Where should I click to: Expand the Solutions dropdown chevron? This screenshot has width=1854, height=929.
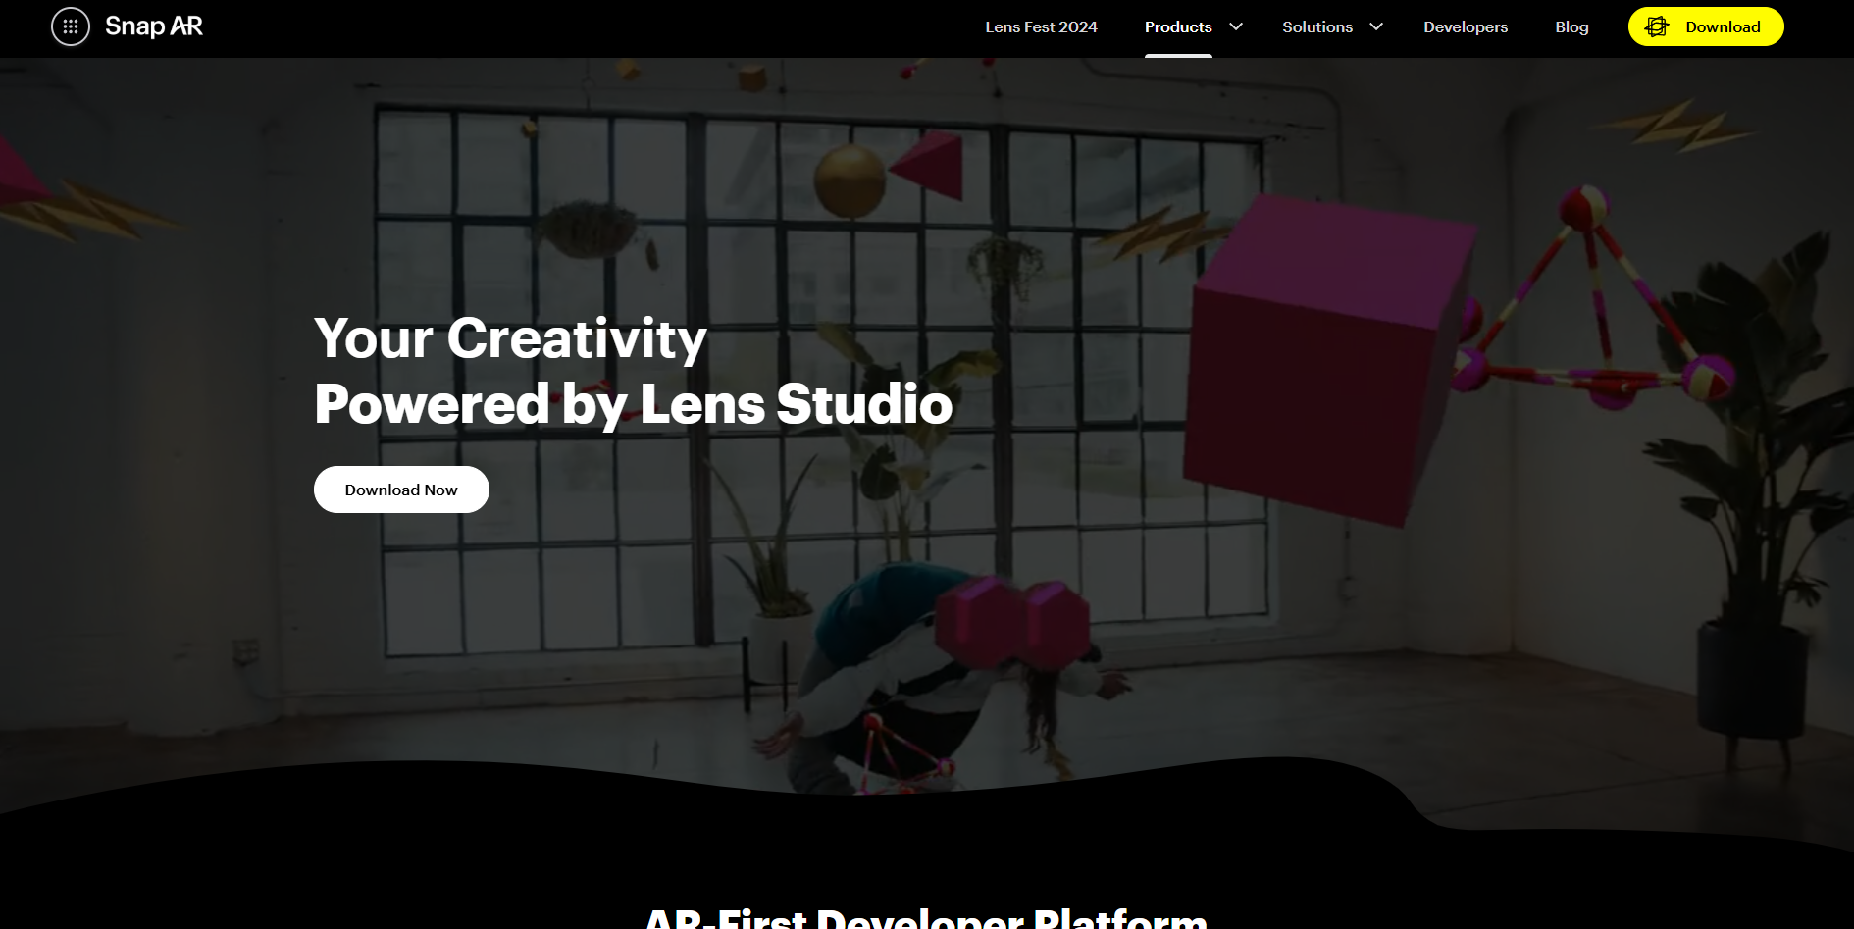pyautogui.click(x=1376, y=26)
